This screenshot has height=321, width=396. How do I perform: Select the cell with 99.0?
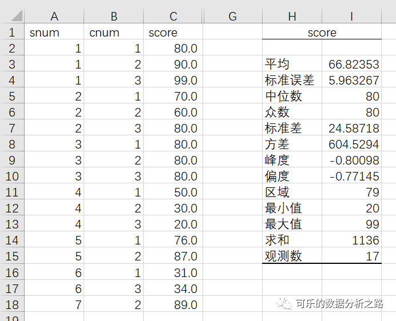173,80
